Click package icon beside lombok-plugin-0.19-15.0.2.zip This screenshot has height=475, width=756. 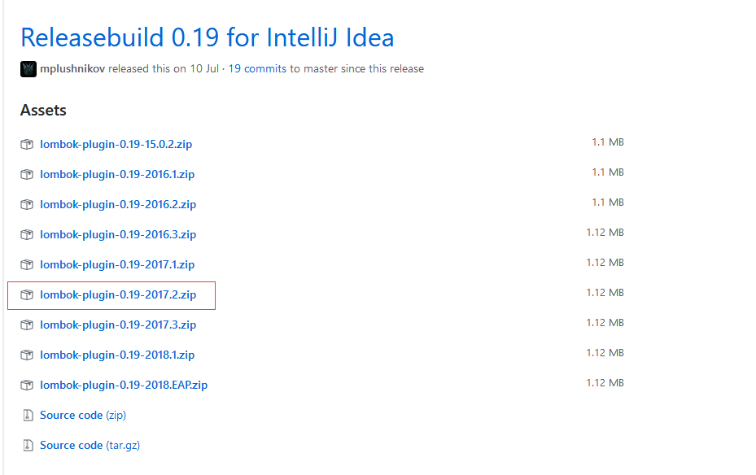[x=27, y=145]
